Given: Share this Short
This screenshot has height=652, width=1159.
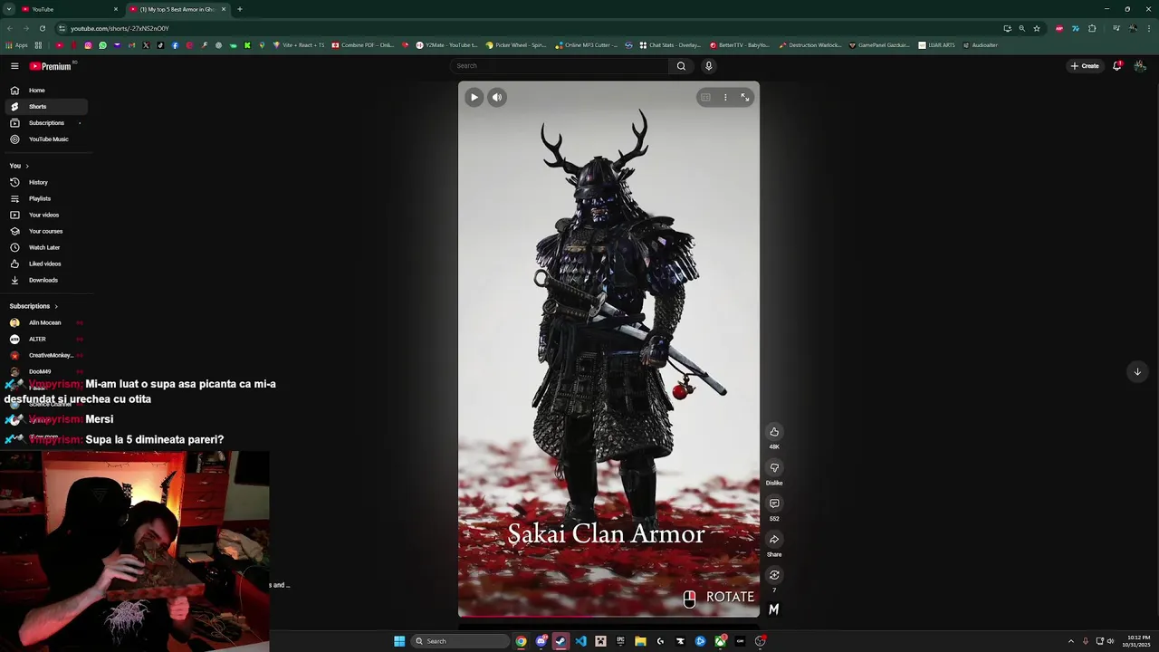Looking at the screenshot, I should 774,540.
